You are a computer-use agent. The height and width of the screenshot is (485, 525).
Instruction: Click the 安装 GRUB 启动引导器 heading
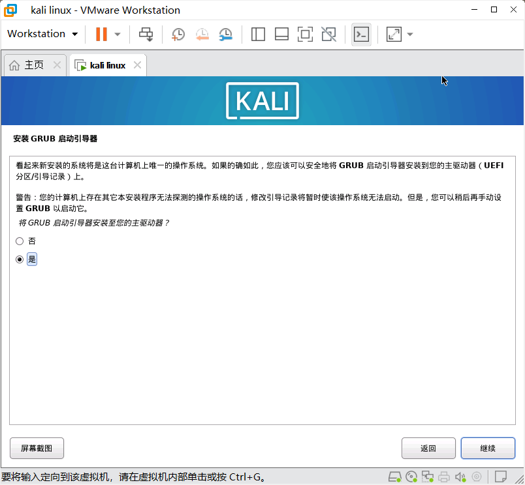pyautogui.click(x=56, y=138)
